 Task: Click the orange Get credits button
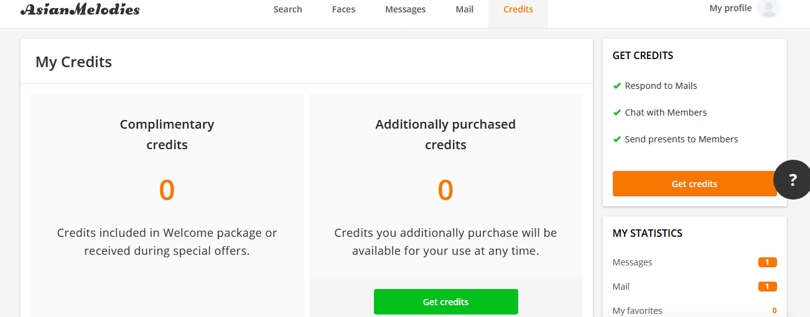coord(694,184)
